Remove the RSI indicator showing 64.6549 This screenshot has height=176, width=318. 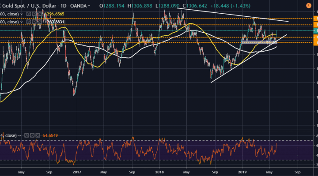(x=38, y=135)
